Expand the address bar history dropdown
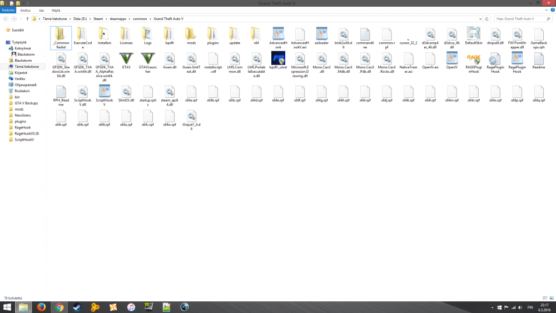Image resolution: width=556 pixels, height=313 pixels. tap(480, 19)
